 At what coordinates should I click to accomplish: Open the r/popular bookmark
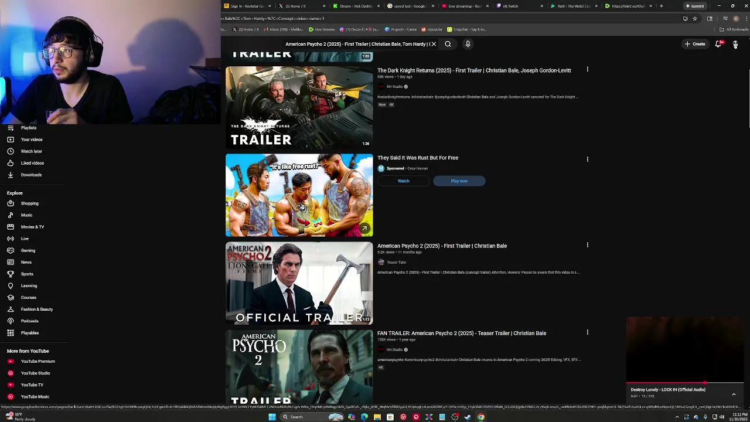pos(432,29)
